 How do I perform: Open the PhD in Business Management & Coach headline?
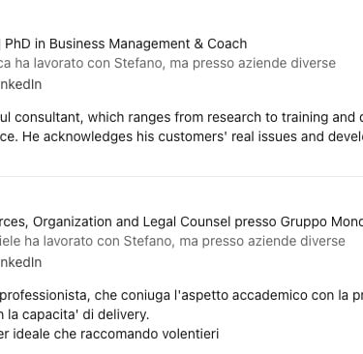click(124, 44)
